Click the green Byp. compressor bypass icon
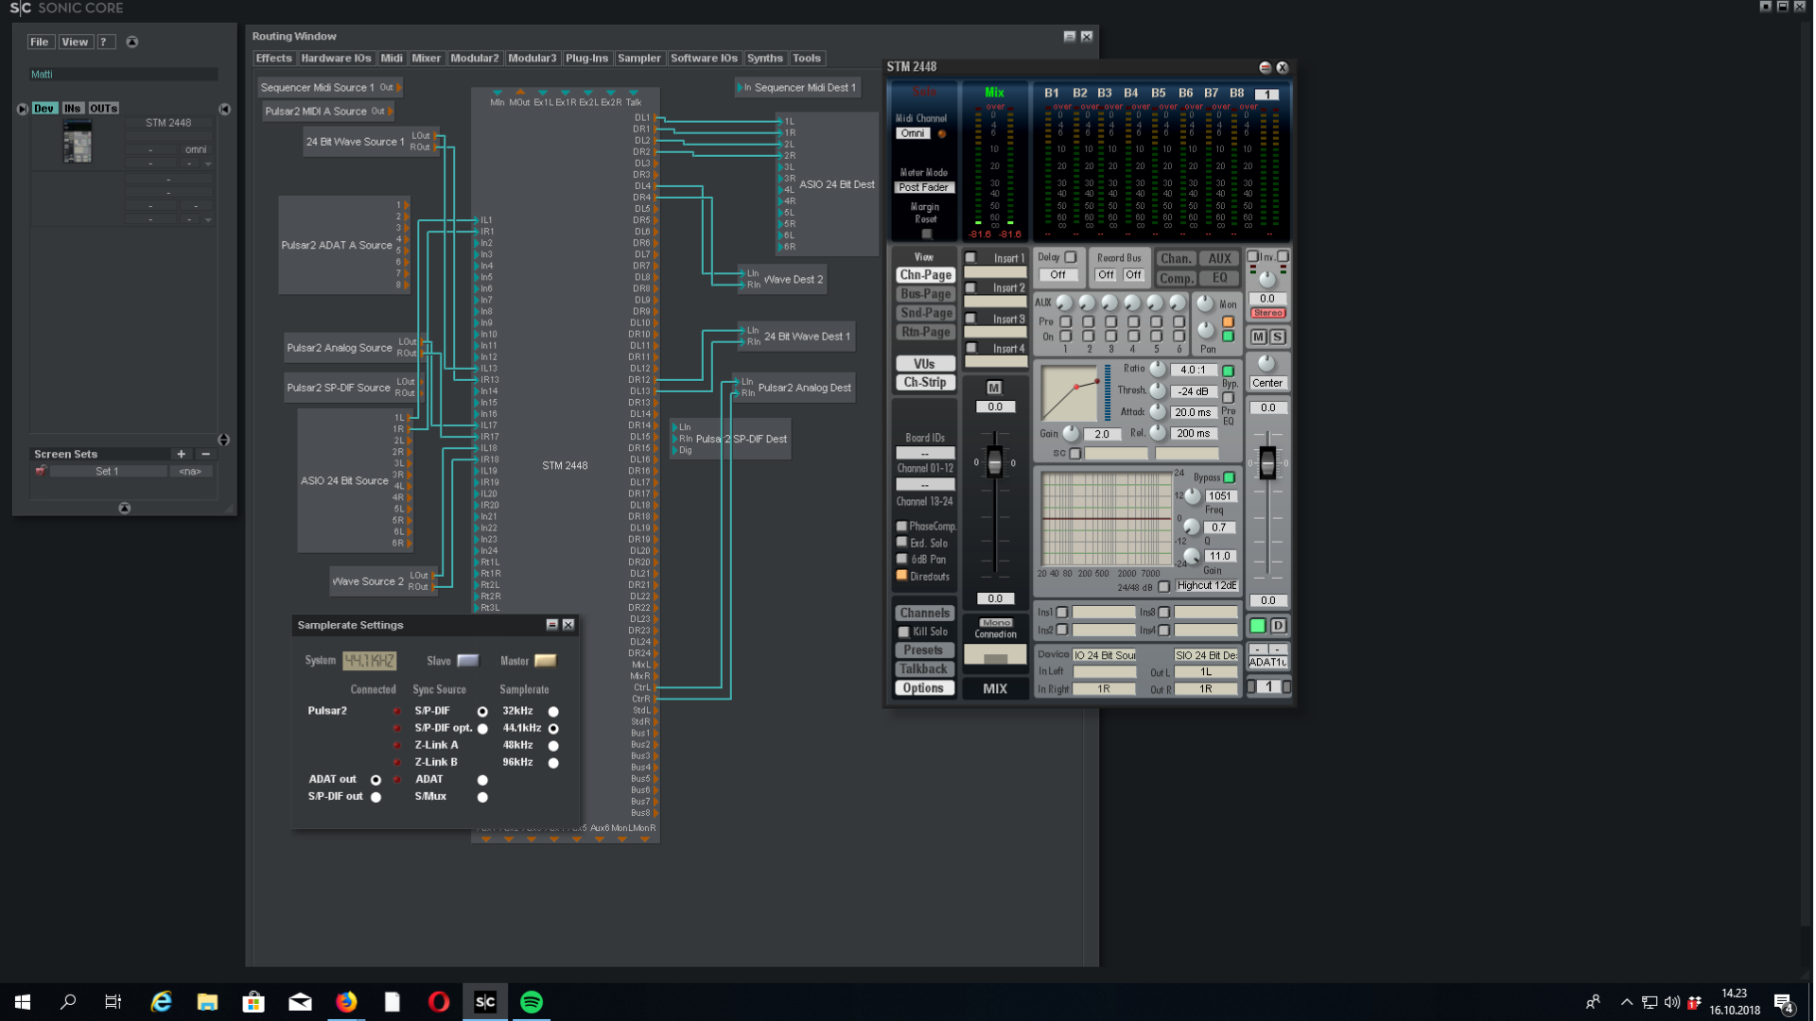The height and width of the screenshot is (1021, 1816). tap(1227, 371)
